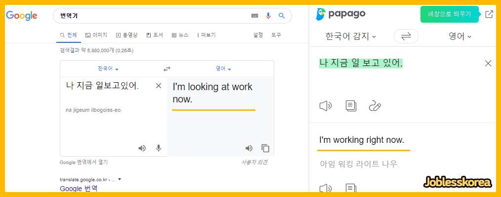Copy Papago source text
The image size is (501, 197).
pos(351,106)
